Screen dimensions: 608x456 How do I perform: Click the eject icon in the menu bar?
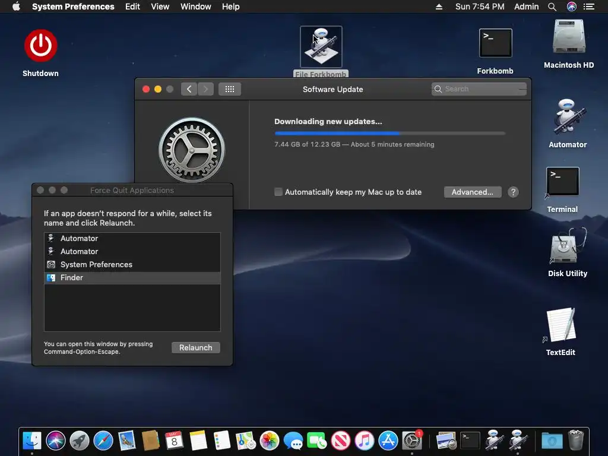point(439,7)
